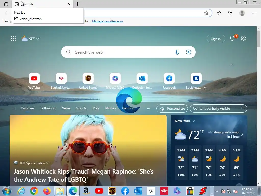
Task: Close the New tab tab
Action: point(69,4)
